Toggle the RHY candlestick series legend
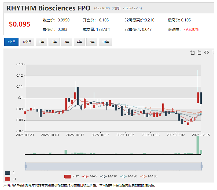 click(72, 176)
